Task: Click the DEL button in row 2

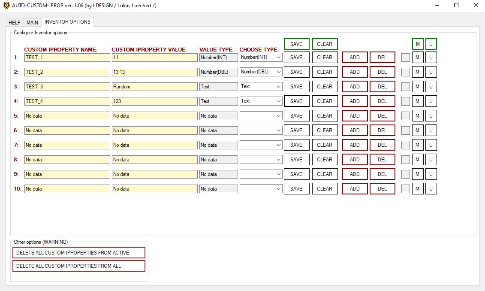Action: (x=383, y=72)
